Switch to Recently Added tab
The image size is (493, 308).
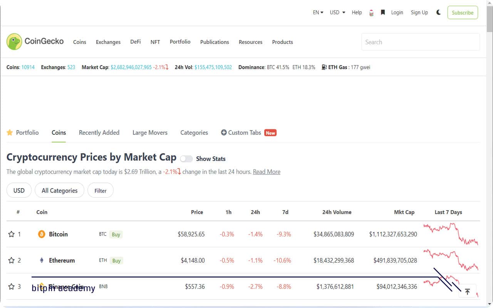coord(99,132)
